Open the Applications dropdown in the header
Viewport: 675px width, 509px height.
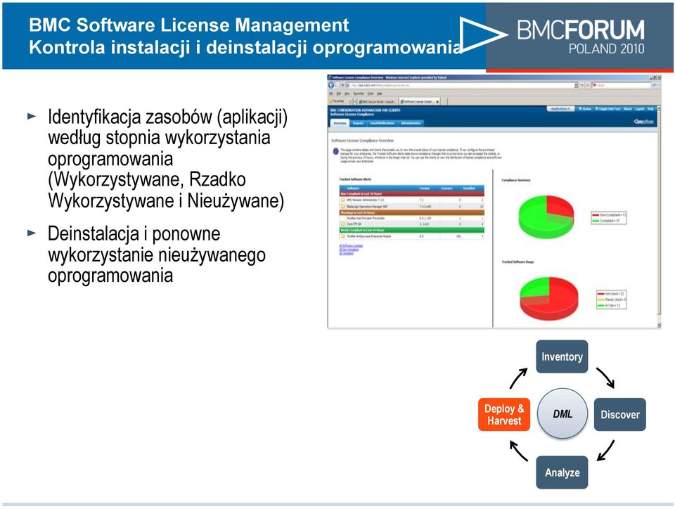click(561, 109)
